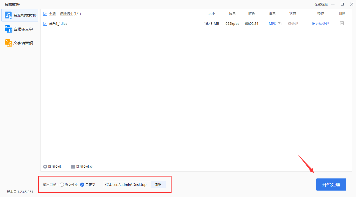Switch to the 文字转音频 tab
Image resolution: width=356 pixels, height=198 pixels.
(x=20, y=43)
